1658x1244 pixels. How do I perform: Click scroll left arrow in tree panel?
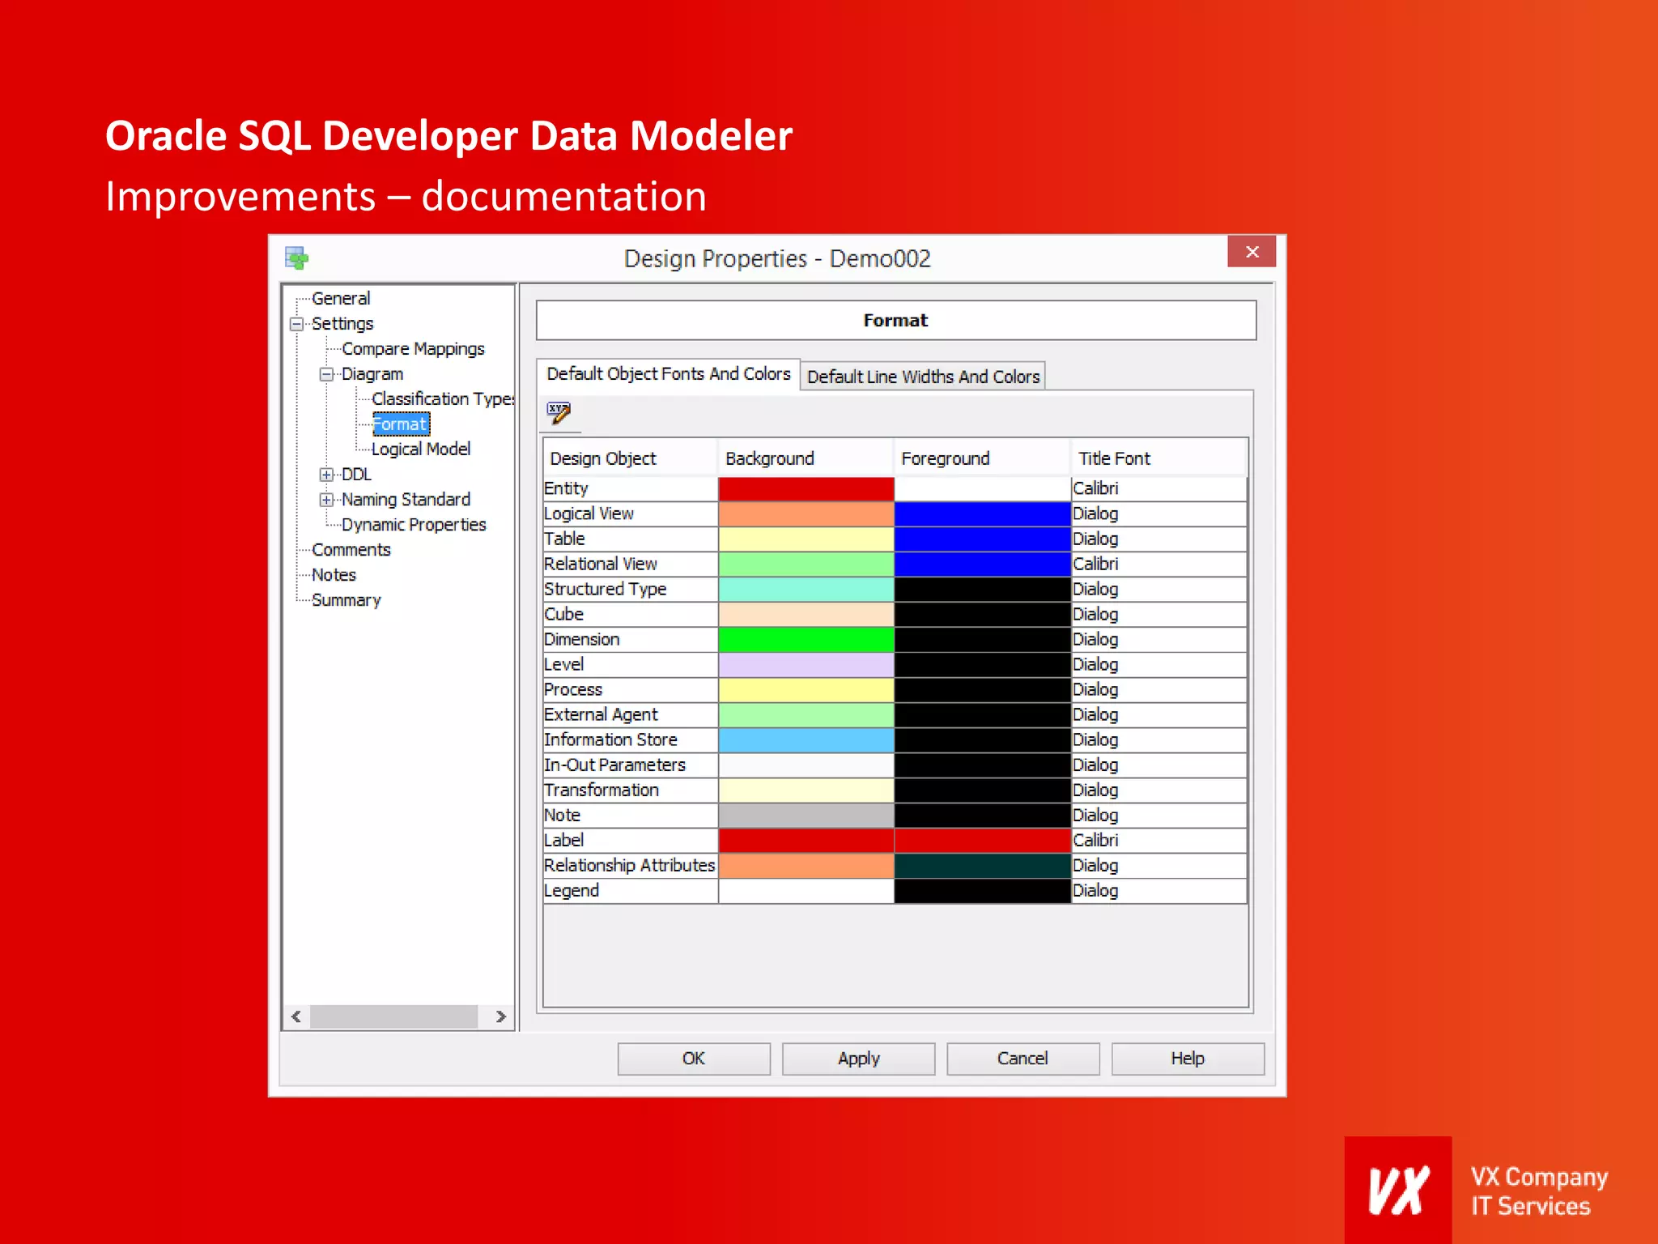tap(296, 1016)
